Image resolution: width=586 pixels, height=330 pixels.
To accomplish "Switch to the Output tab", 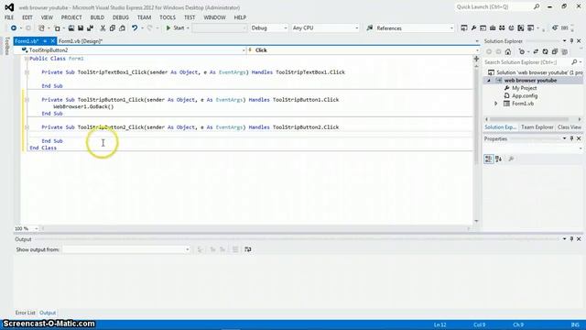I will tap(48, 313).
